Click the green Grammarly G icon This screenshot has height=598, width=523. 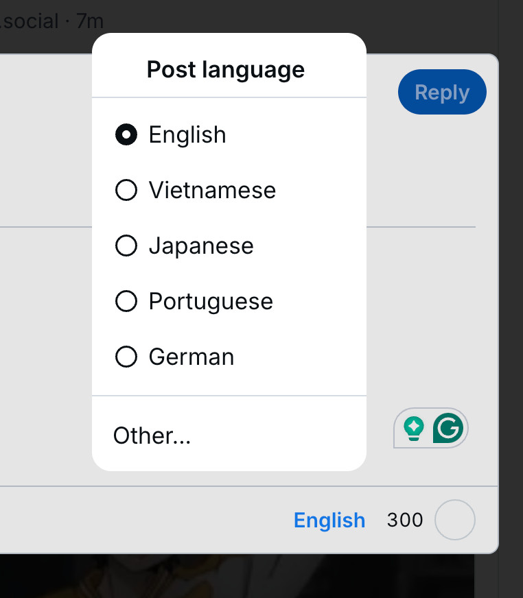coord(448,428)
